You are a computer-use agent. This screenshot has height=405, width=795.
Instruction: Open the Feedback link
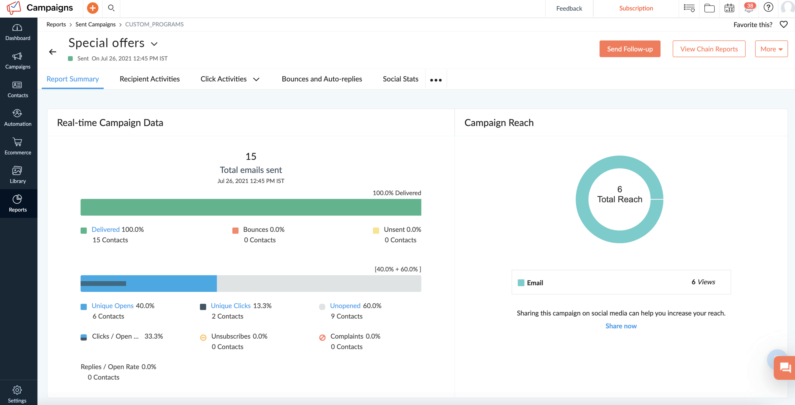[x=569, y=8]
